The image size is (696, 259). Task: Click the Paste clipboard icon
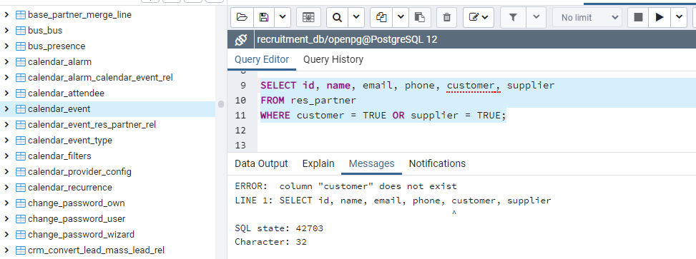pyautogui.click(x=419, y=17)
